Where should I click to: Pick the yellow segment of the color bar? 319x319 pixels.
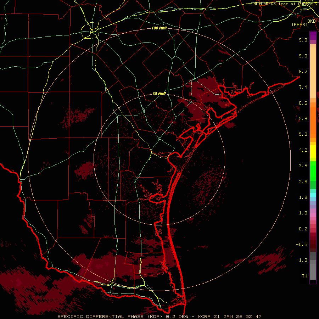[x=313, y=152]
